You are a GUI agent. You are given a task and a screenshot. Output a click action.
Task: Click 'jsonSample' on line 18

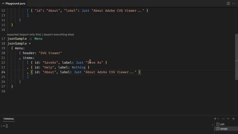click(17, 44)
